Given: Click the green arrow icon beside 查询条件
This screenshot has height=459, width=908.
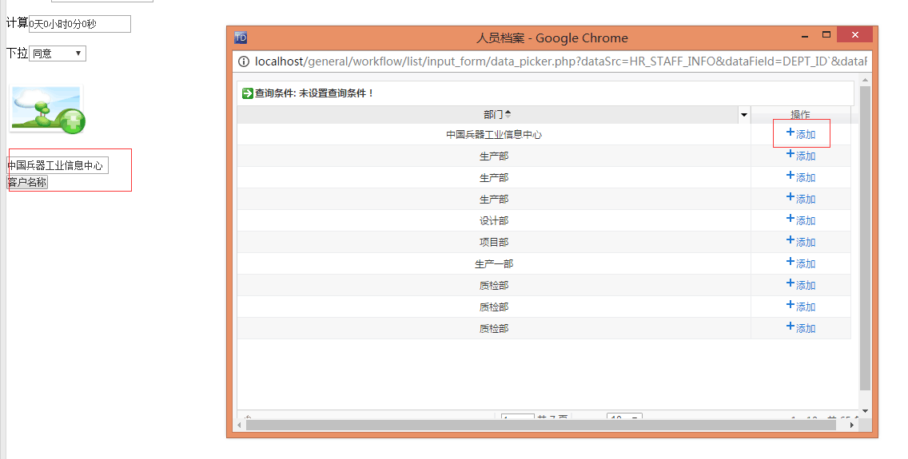Looking at the screenshot, I should coord(247,93).
